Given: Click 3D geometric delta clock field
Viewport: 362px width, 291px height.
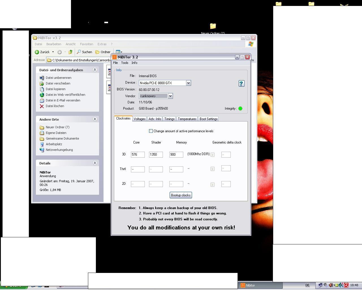Looking at the screenshot, I should 226,155.
